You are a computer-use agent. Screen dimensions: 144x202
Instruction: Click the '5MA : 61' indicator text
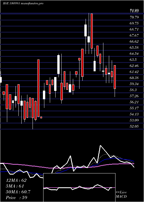point(15,186)
